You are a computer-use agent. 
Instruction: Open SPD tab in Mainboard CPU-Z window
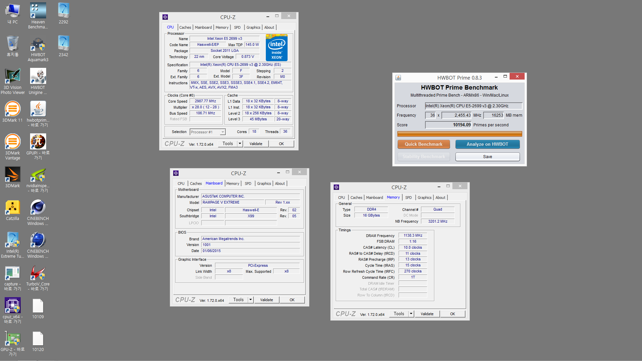(248, 184)
